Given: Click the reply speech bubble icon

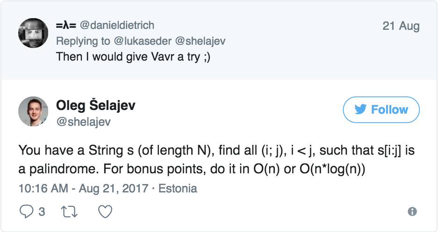Looking at the screenshot, I should click(x=26, y=212).
